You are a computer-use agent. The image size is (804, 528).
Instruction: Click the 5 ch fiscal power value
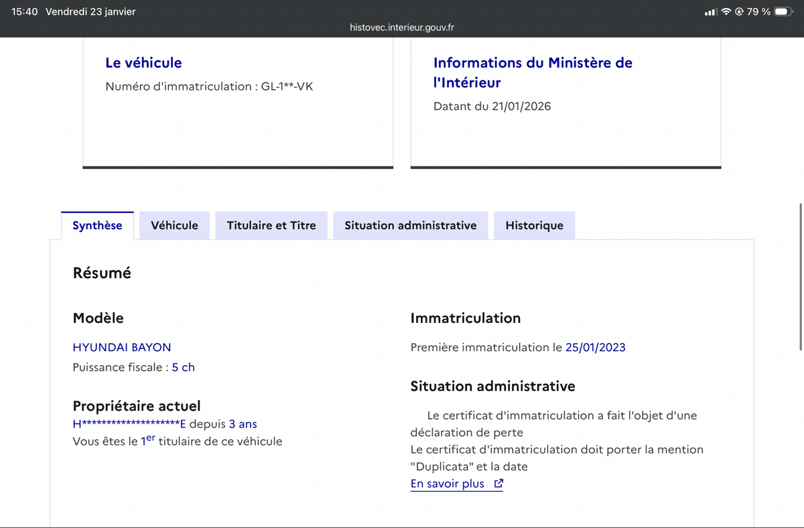coord(183,367)
